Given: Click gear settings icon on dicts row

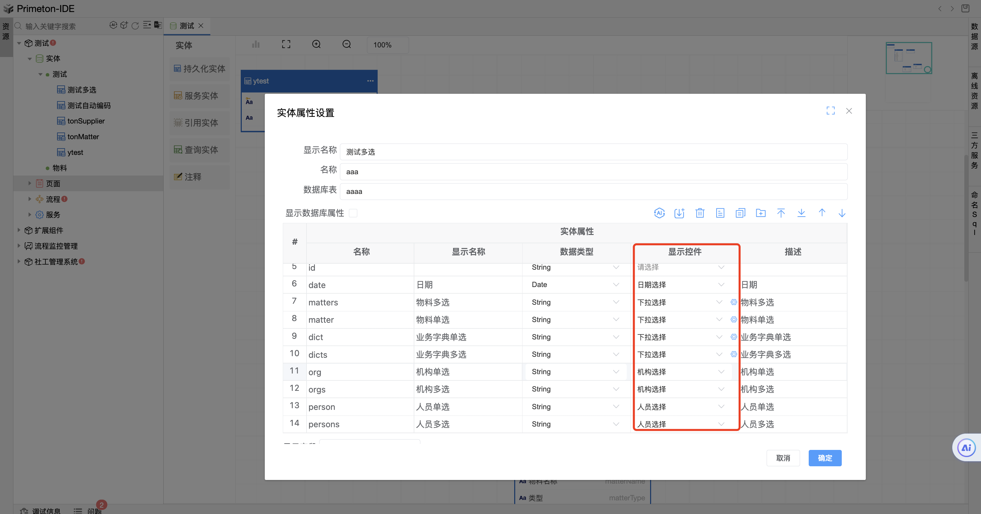Looking at the screenshot, I should tap(734, 354).
